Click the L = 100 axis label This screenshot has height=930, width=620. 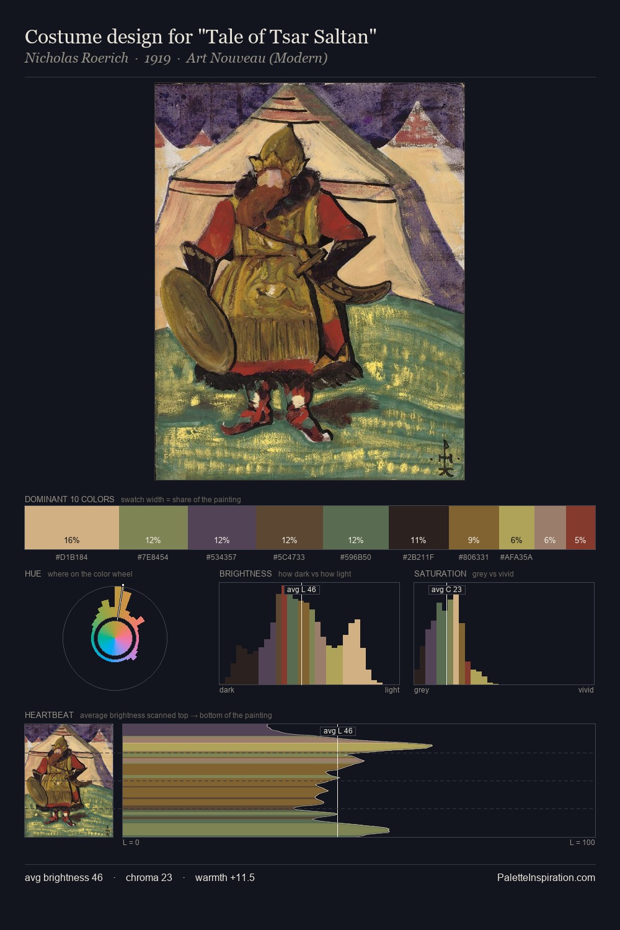click(582, 843)
